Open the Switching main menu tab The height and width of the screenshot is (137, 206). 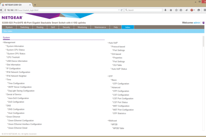click(25, 27)
